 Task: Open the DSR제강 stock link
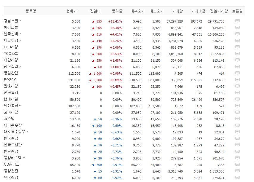pyautogui.click(x=11, y=47)
